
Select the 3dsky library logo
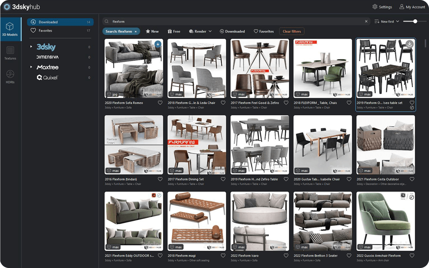click(46, 47)
